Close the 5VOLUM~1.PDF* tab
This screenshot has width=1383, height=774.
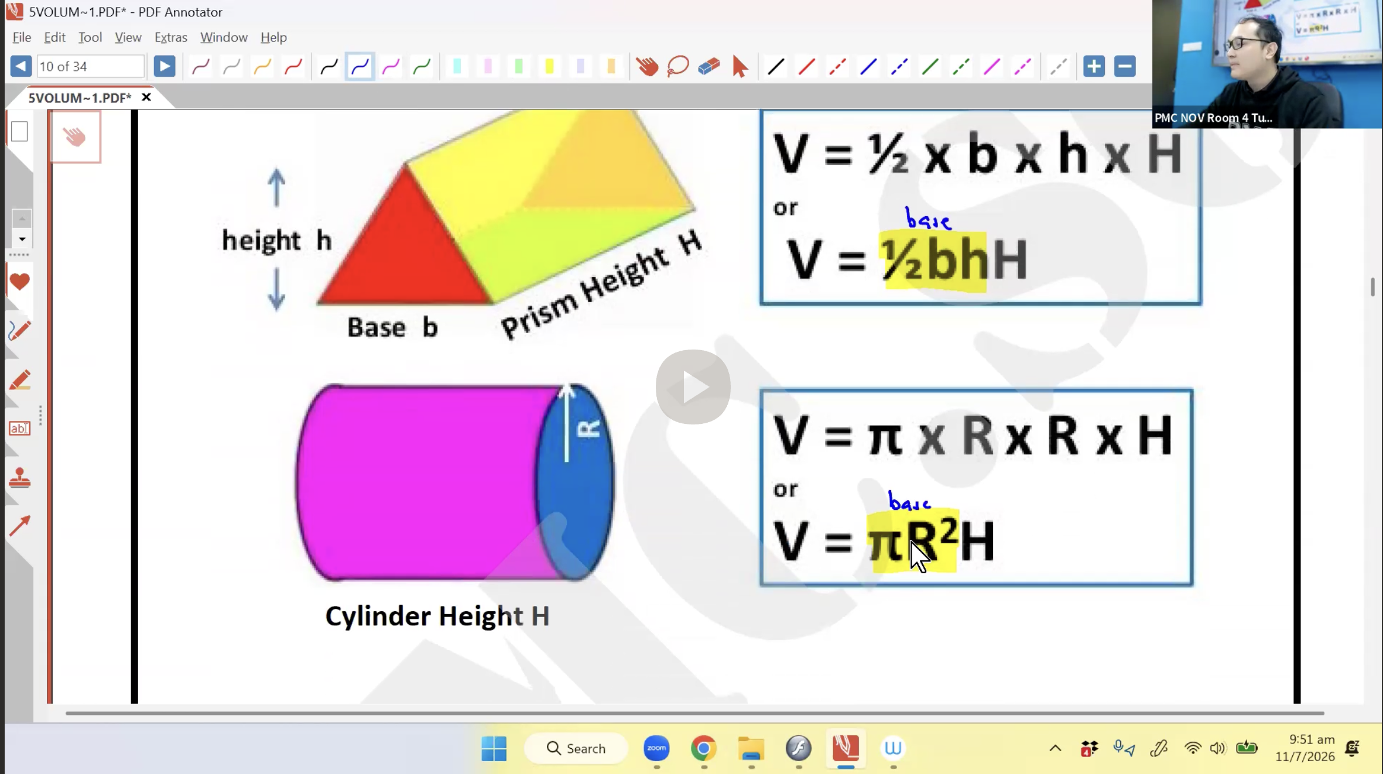tap(146, 97)
